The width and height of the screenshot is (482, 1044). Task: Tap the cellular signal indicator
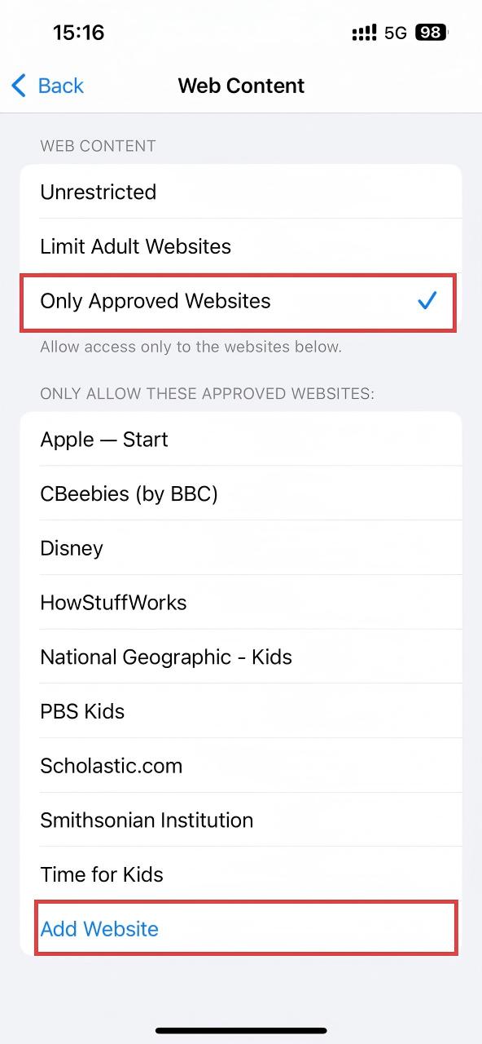pos(363,33)
